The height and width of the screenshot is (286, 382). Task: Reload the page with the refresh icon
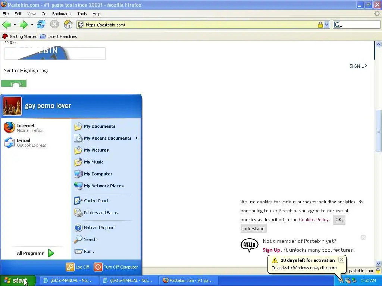click(41, 25)
